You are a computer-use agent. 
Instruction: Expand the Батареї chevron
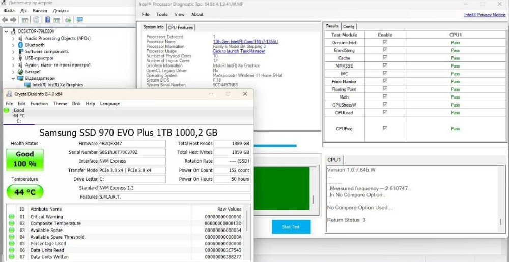coord(13,72)
